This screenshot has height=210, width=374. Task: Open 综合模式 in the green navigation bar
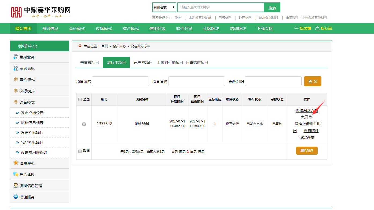(131, 28)
